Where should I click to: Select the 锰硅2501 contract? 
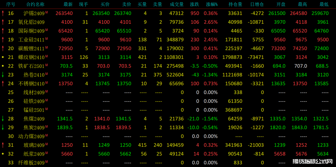(34, 110)
